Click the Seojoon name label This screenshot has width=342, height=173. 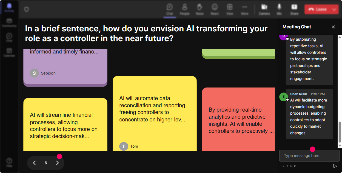[48, 73]
